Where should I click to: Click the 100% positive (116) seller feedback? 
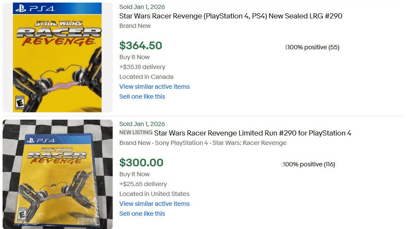click(309, 164)
